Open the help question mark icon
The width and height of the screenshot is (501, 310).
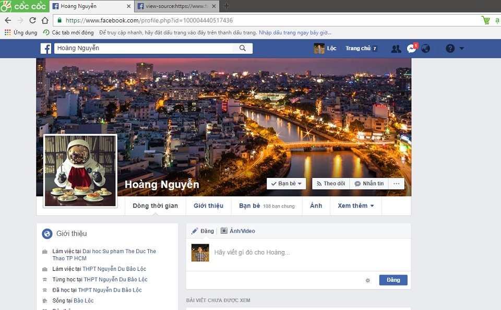450,49
